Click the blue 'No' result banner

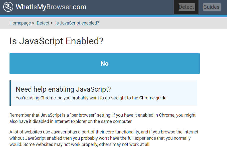[105, 64]
